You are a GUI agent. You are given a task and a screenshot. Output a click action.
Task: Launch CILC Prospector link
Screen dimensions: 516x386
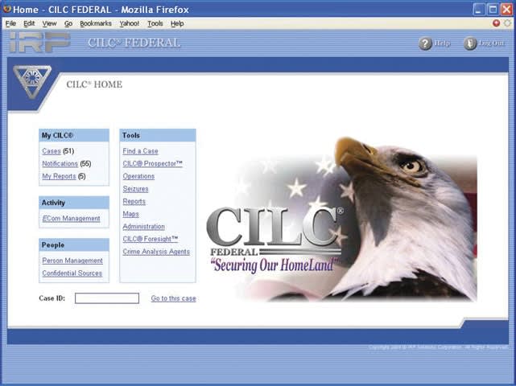click(x=152, y=164)
